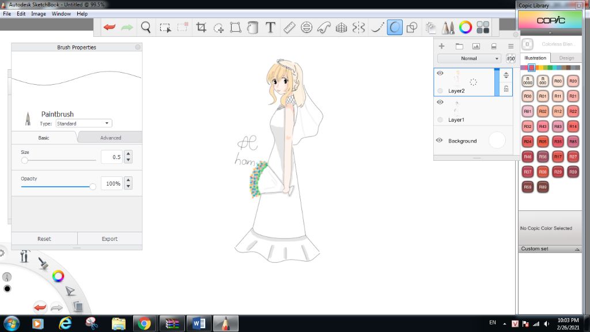The image size is (590, 332).
Task: Open the brush Type dropdown showing Standard
Action: [x=84, y=123]
